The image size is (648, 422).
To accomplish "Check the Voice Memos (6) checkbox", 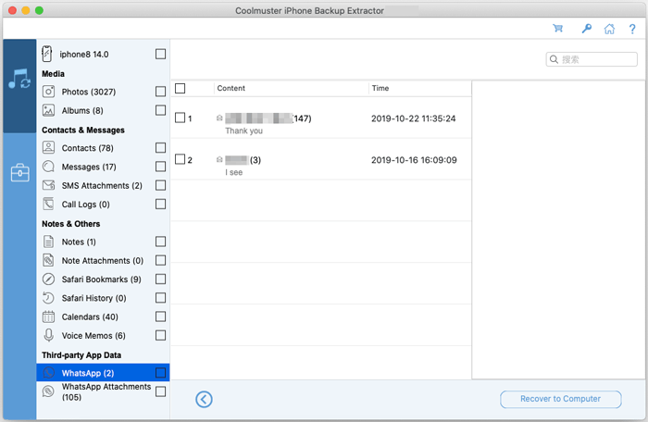I will click(161, 335).
